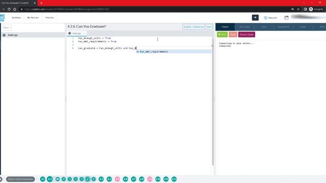This screenshot has width=326, height=183.
Task: Open a new browser tab
Action: tap(41, 3)
